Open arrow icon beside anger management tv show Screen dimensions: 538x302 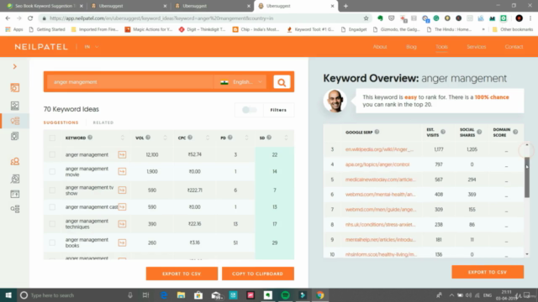[122, 190]
